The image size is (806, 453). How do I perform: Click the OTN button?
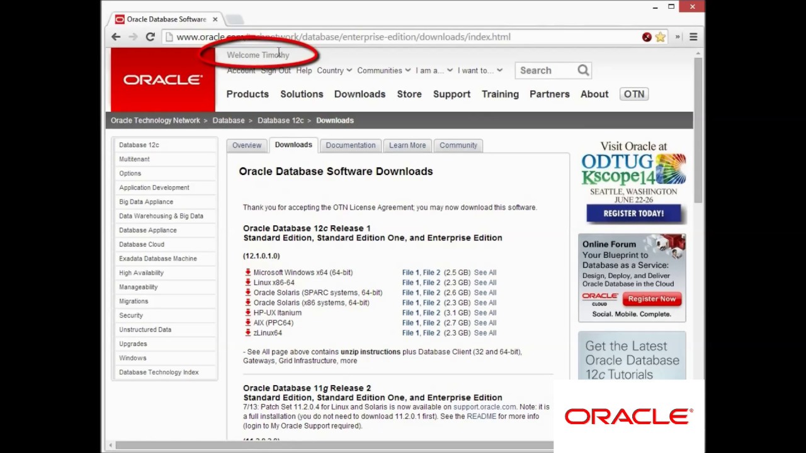pyautogui.click(x=634, y=94)
